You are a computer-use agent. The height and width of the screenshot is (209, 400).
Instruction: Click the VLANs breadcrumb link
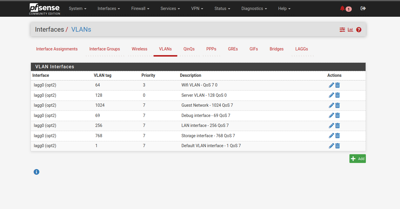pos(81,29)
